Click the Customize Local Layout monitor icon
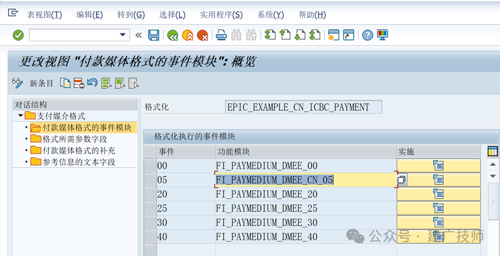 click(x=383, y=35)
